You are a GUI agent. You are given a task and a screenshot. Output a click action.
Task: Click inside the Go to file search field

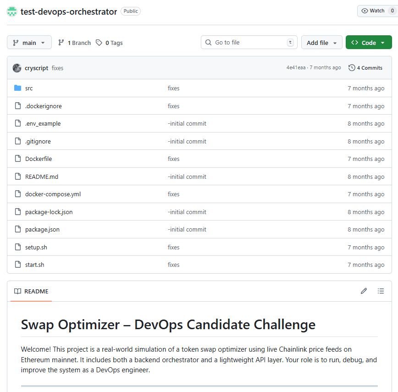tap(248, 42)
